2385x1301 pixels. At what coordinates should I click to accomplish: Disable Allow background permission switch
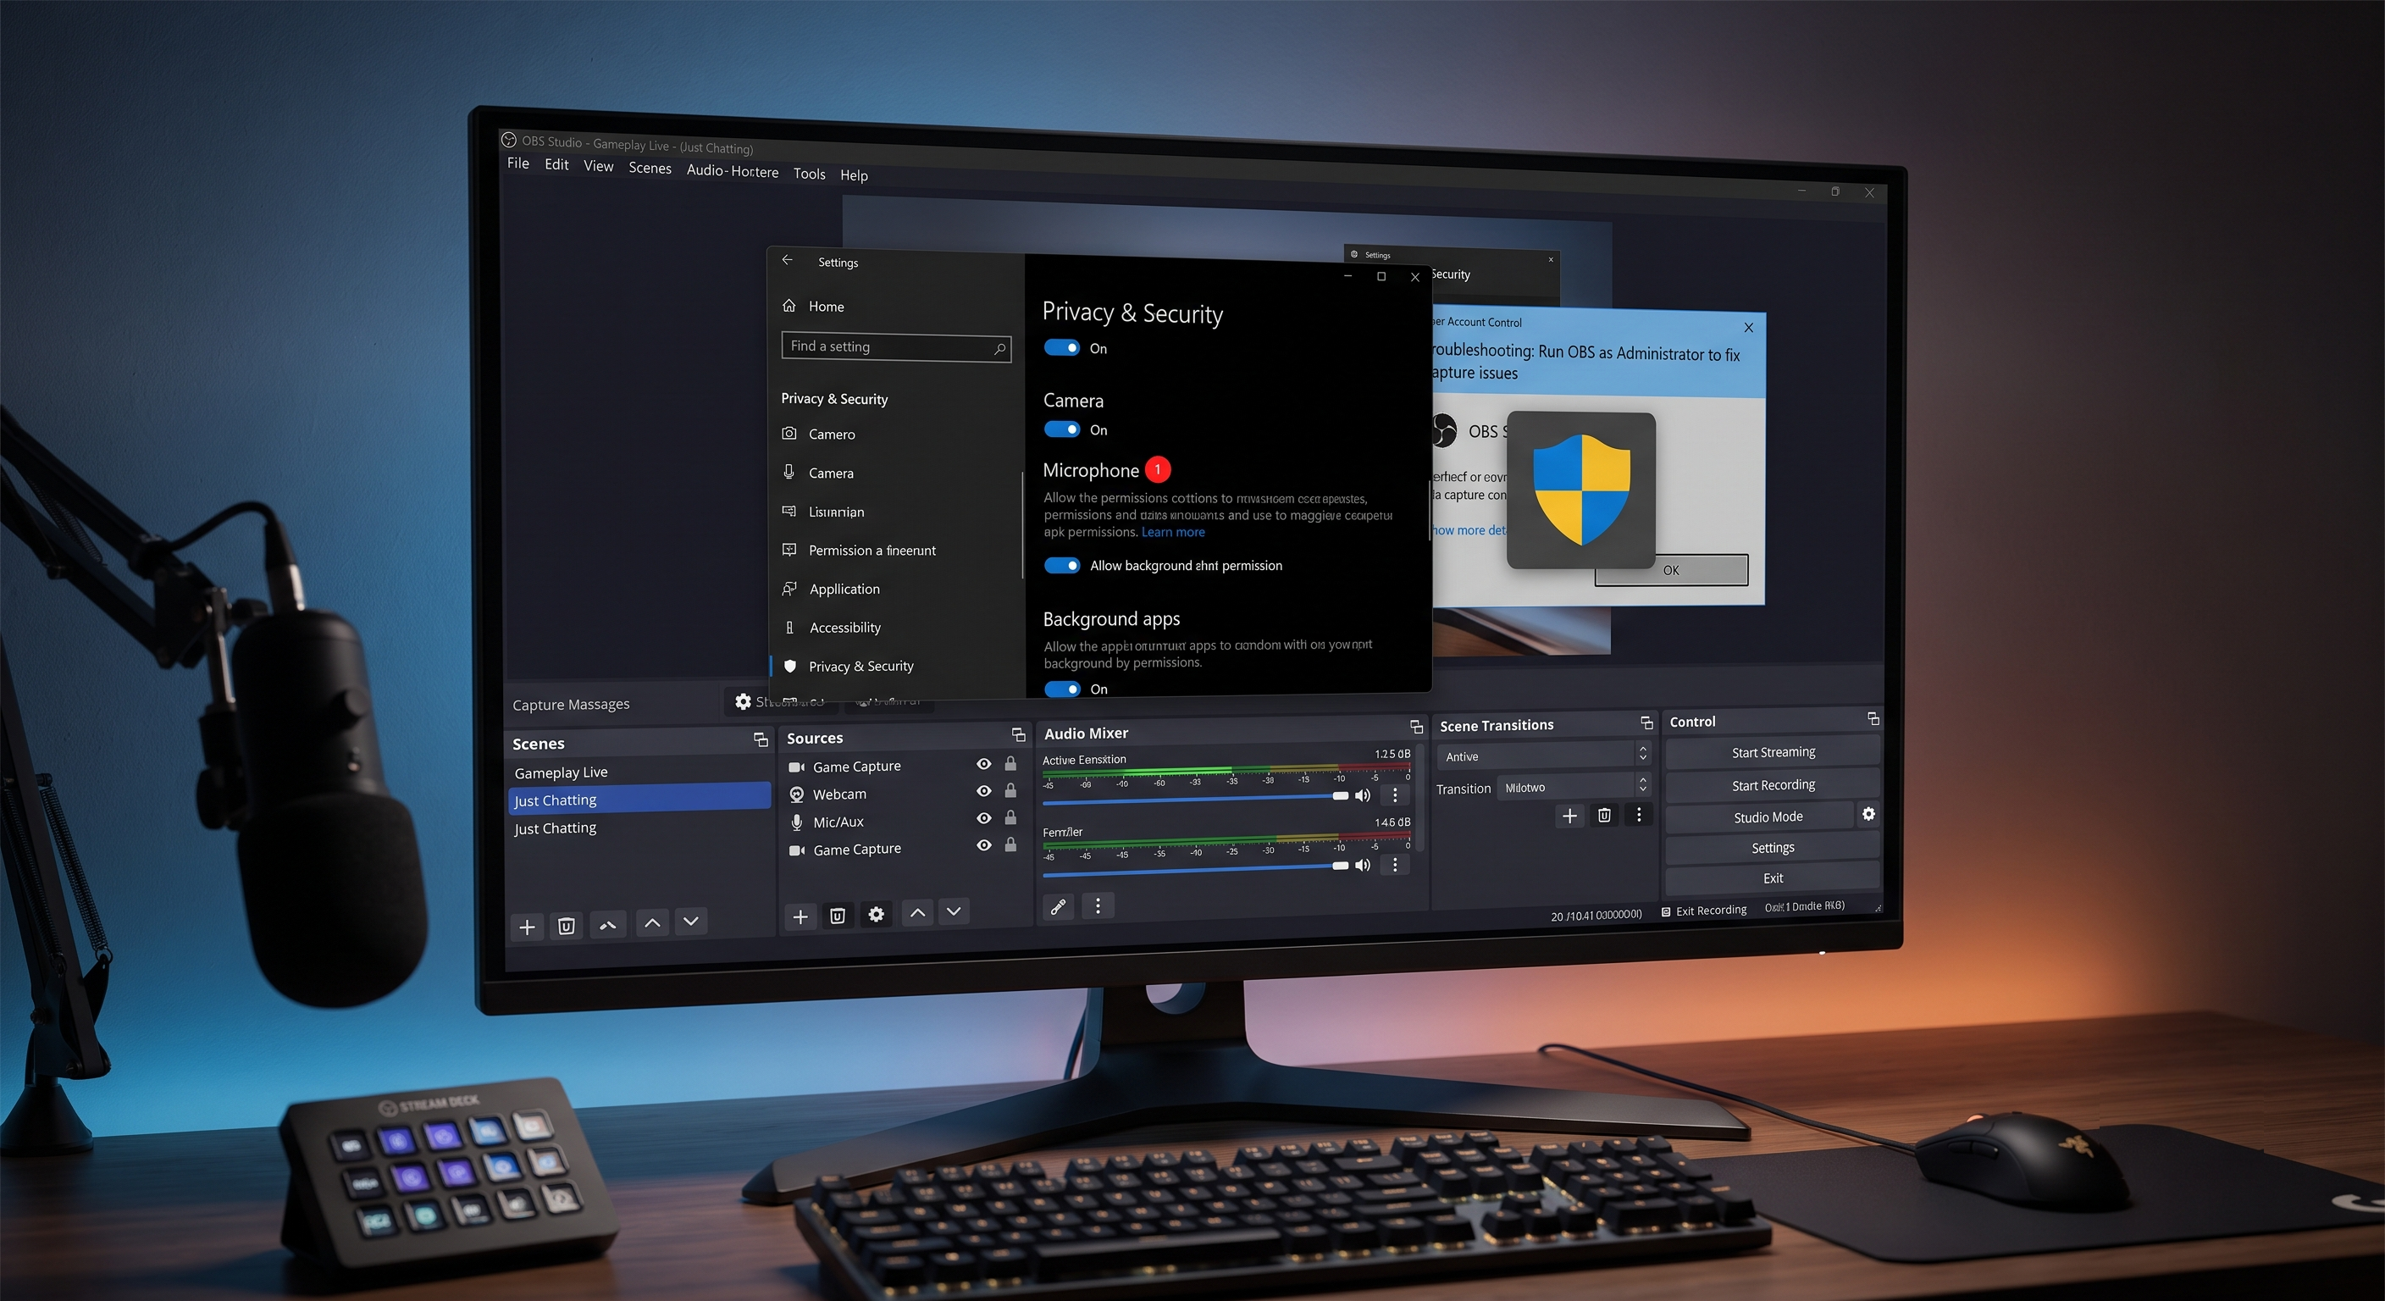pos(1062,566)
